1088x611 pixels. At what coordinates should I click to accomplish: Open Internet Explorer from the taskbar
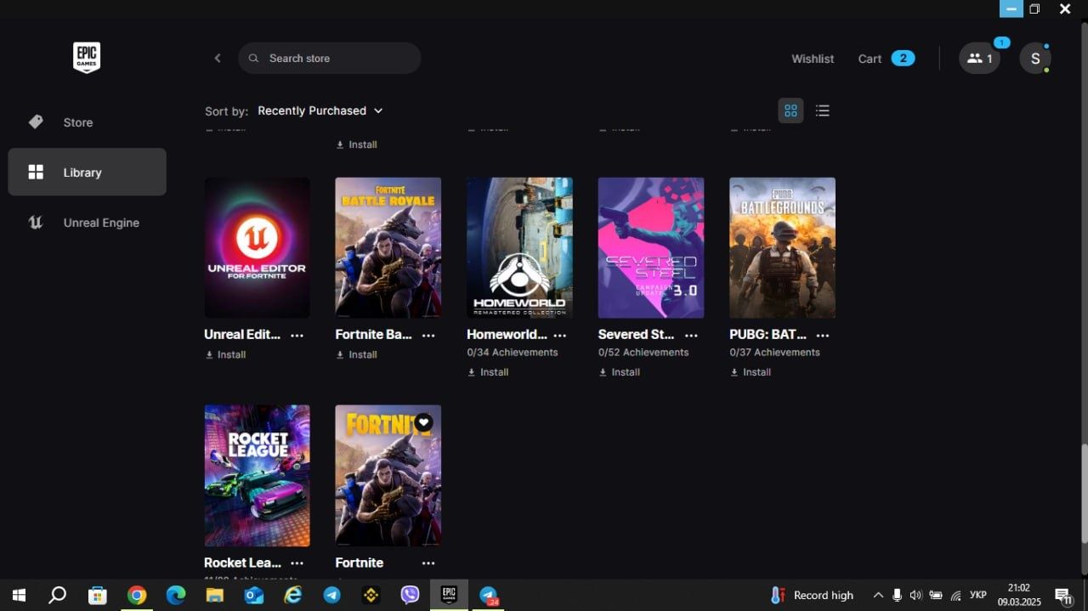click(293, 595)
